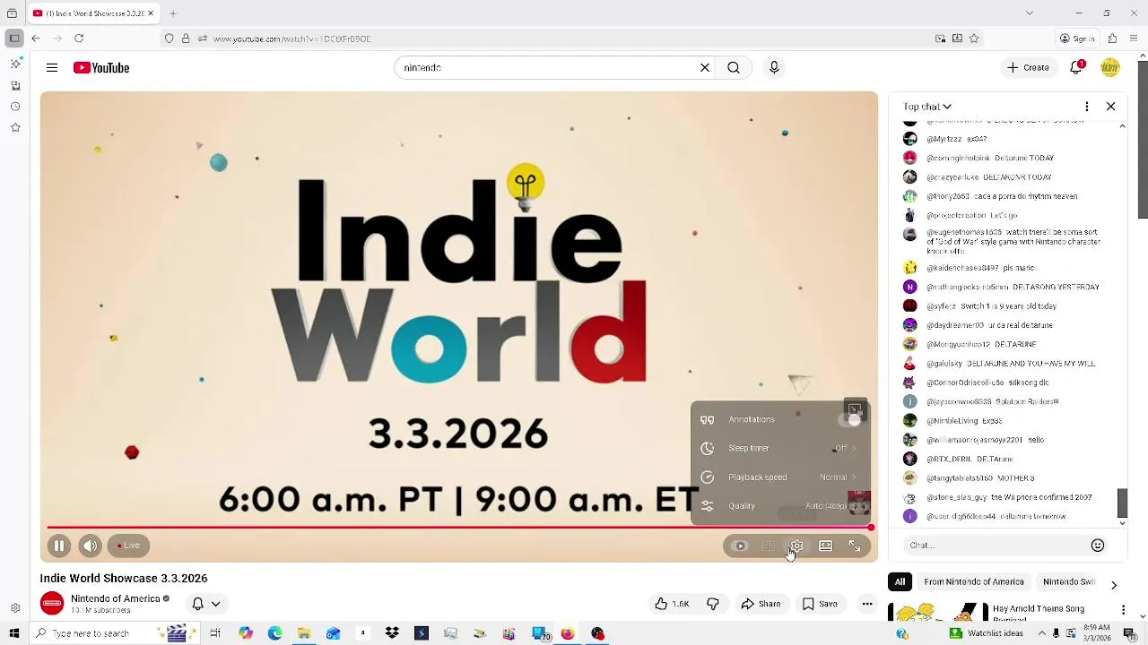This screenshot has height=645, width=1148.
Task: Dislike the video with thumbs down
Action: coord(713,604)
